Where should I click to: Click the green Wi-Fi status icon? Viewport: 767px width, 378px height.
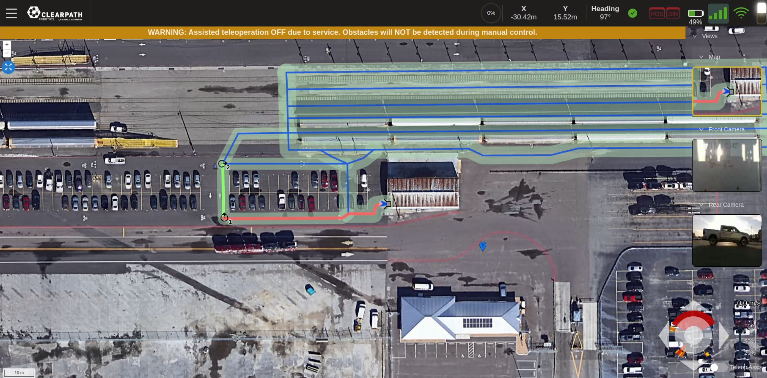[741, 13]
